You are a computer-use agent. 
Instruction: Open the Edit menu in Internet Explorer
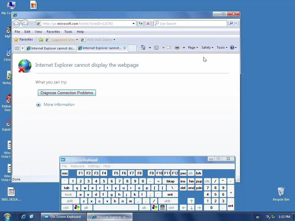[27, 32]
